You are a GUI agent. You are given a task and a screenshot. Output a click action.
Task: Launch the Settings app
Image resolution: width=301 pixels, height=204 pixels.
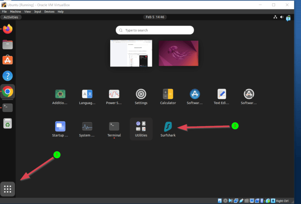(x=141, y=97)
